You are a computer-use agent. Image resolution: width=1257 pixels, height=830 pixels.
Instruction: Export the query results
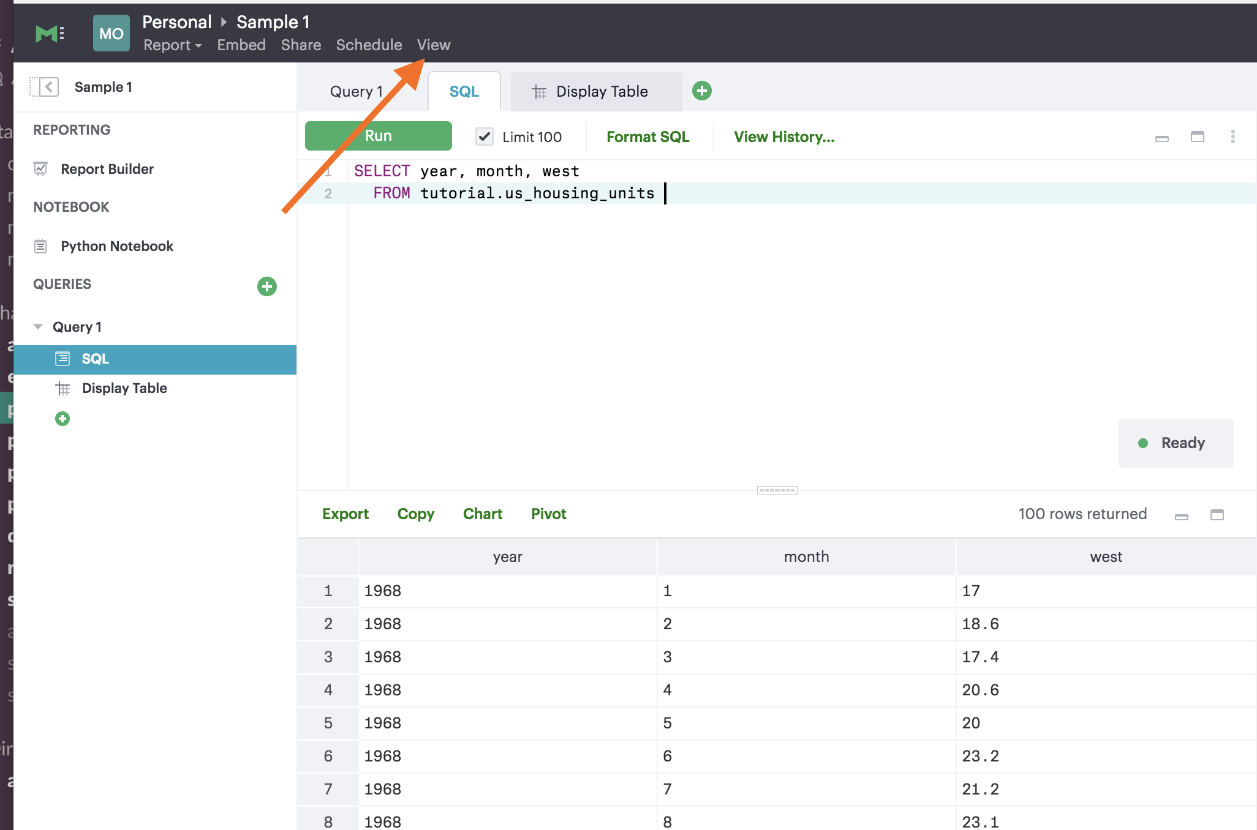(x=345, y=514)
